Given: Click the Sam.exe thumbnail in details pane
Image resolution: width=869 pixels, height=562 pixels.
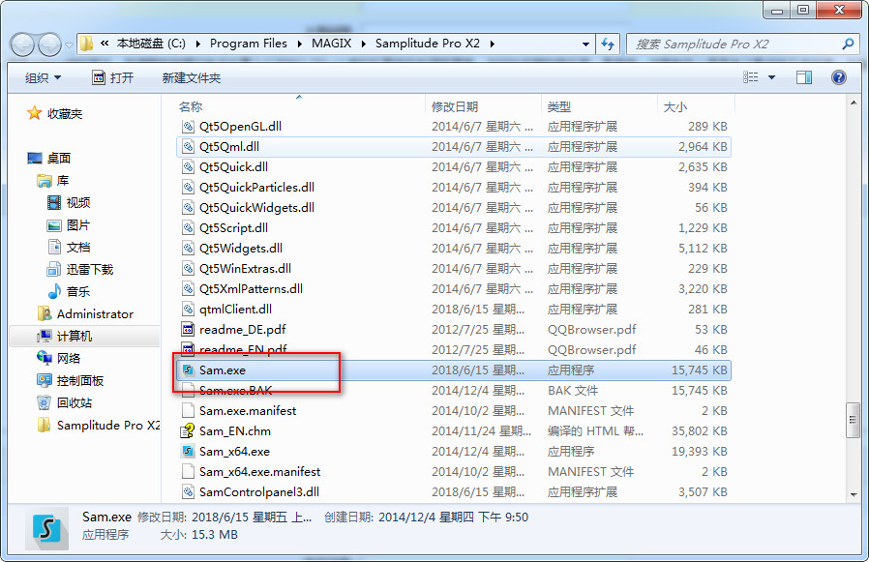Looking at the screenshot, I should click(x=46, y=529).
